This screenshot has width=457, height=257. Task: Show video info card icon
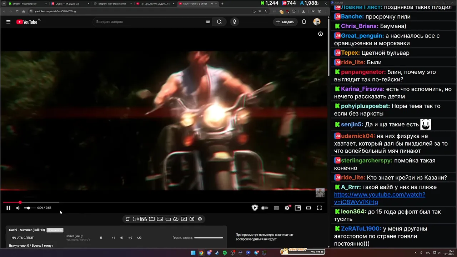320,34
